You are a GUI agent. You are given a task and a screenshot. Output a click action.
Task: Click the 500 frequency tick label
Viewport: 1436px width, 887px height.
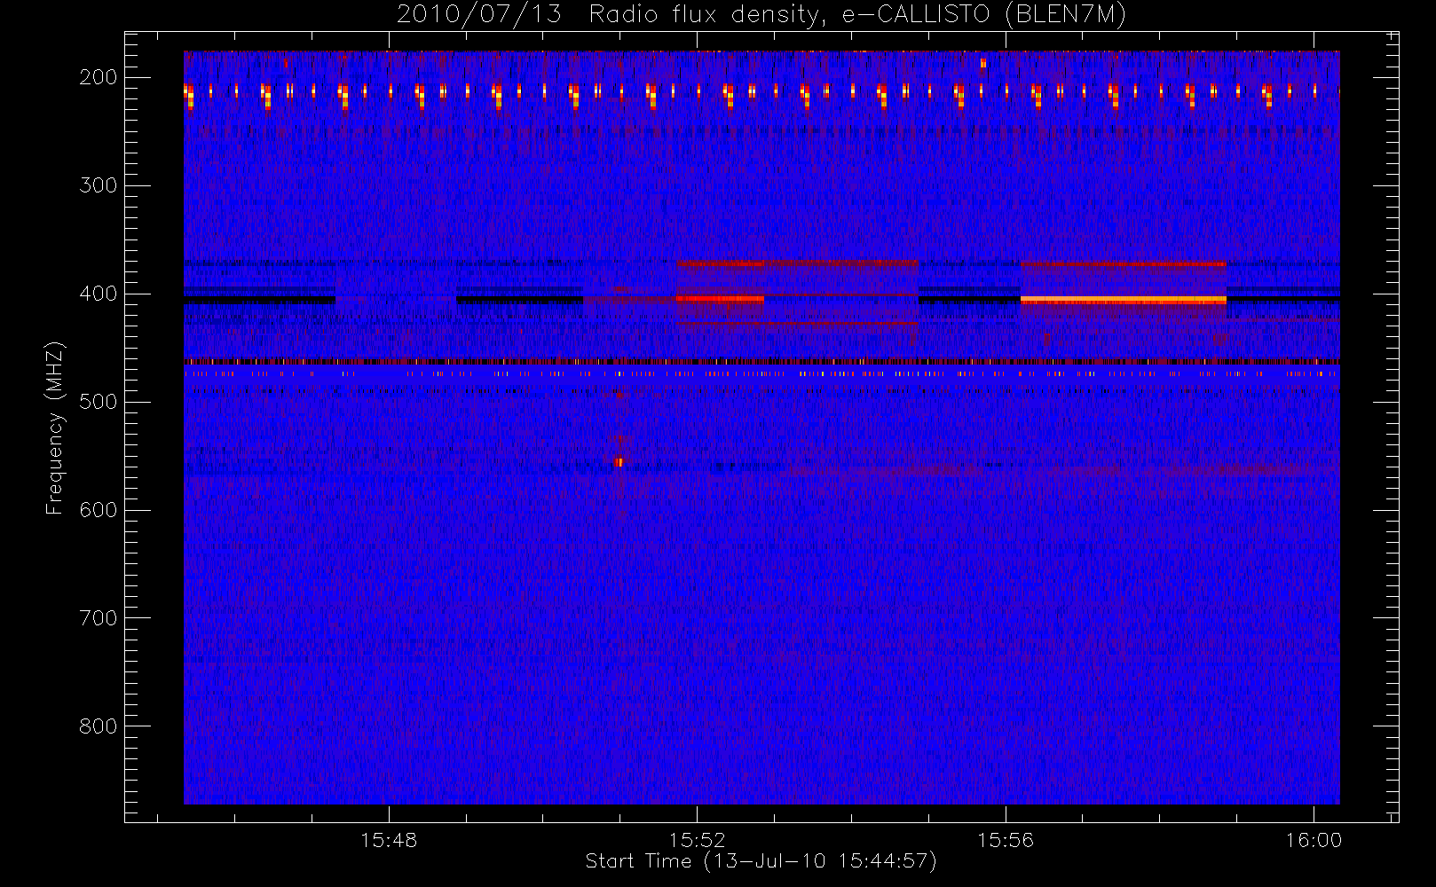click(99, 402)
